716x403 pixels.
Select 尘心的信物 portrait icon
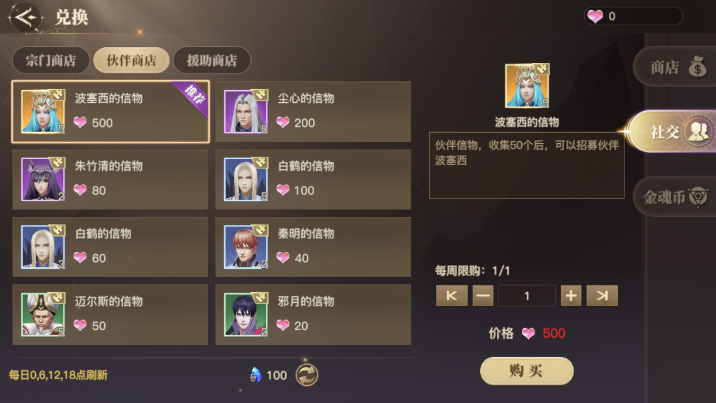(245, 111)
